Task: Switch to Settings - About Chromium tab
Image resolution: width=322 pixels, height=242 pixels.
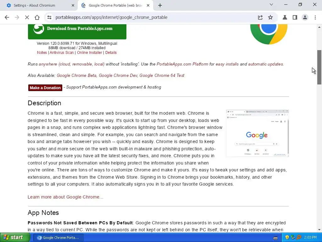Action: [39, 6]
